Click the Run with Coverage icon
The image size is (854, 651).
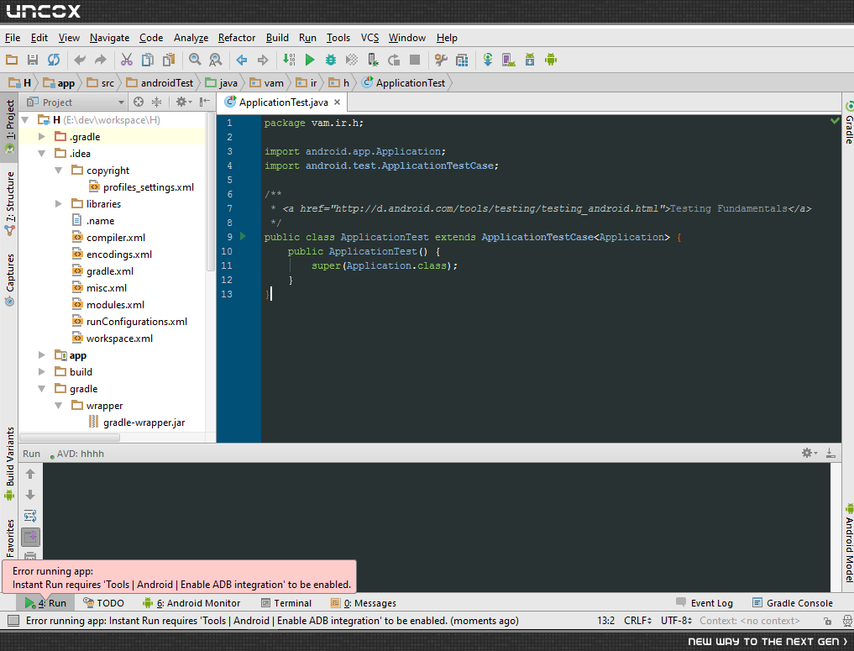[x=352, y=60]
